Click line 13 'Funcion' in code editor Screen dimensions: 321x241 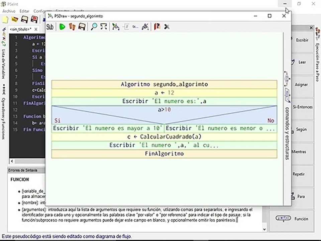[x=32, y=116]
